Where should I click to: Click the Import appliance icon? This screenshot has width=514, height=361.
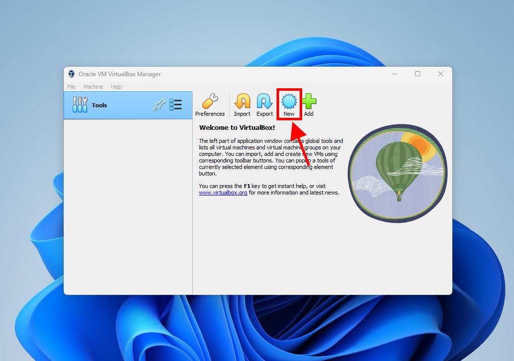[x=242, y=105]
